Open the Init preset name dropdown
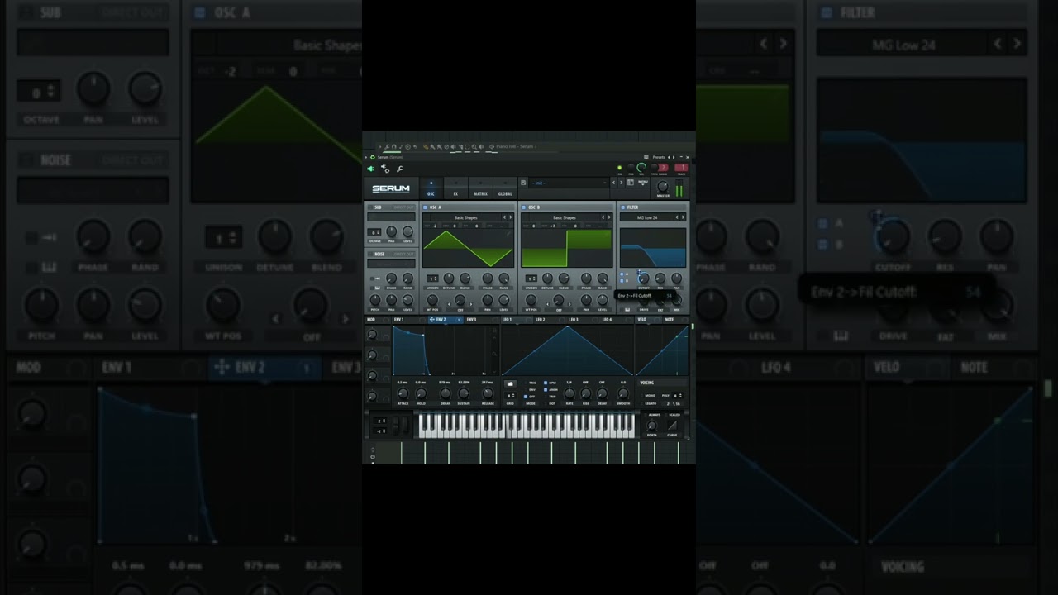The height and width of the screenshot is (595, 1058). (569, 183)
